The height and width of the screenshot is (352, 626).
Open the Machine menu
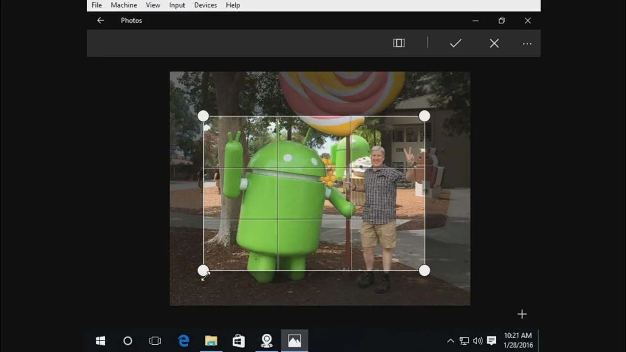[124, 5]
